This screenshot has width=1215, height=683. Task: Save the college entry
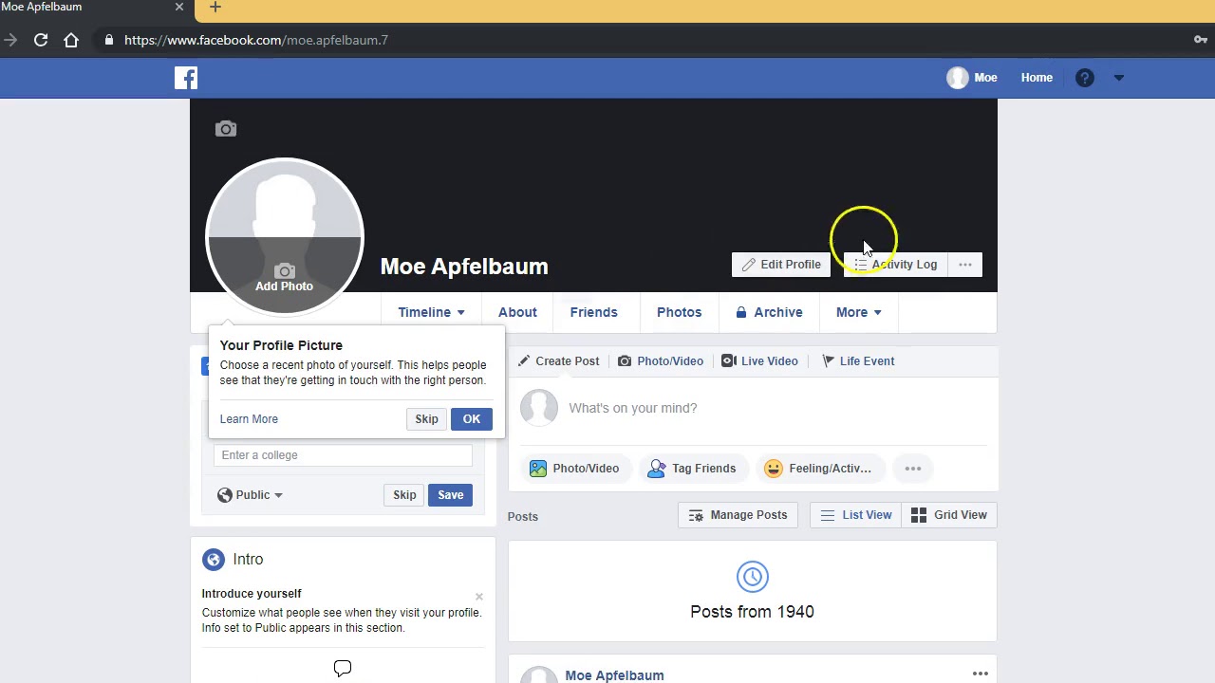[450, 495]
